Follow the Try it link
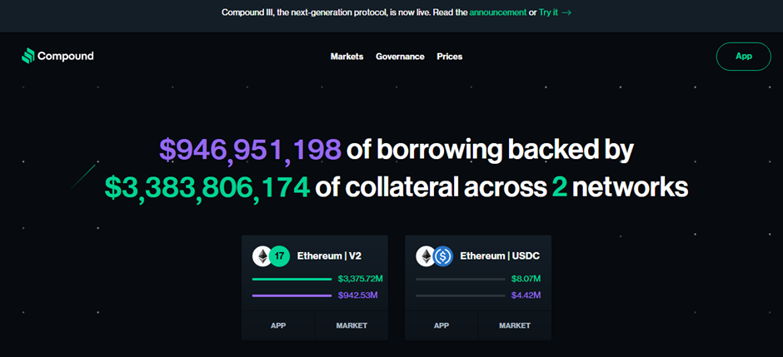This screenshot has width=783, height=357. pos(548,12)
